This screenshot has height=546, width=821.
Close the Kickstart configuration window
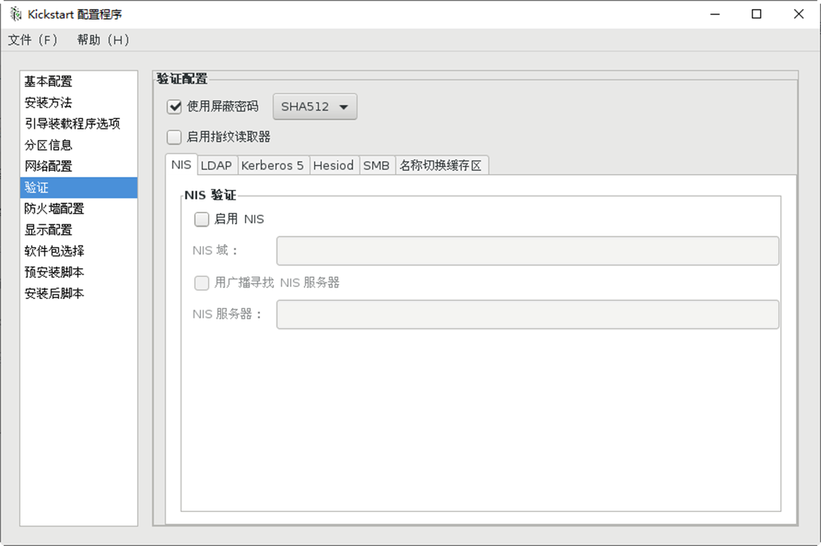(798, 14)
